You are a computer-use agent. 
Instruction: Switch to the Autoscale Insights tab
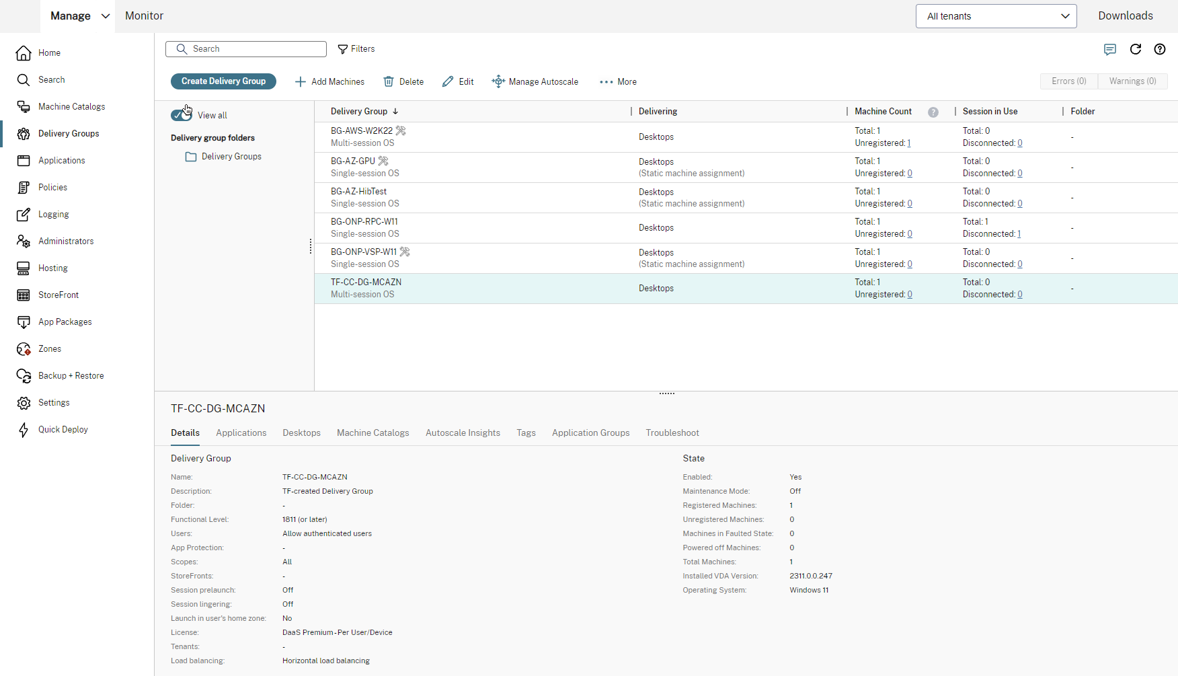tap(463, 433)
